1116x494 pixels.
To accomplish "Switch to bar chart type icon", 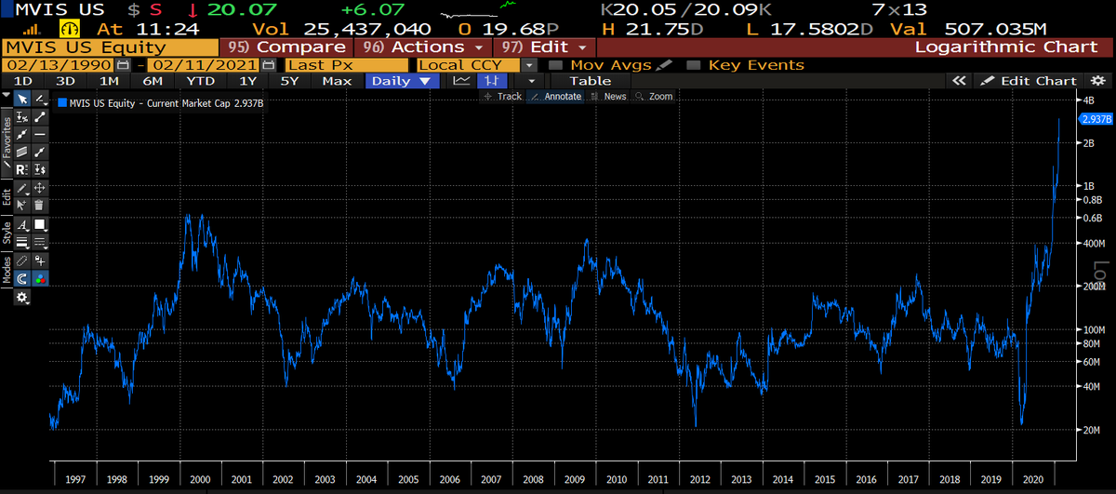I will [490, 81].
